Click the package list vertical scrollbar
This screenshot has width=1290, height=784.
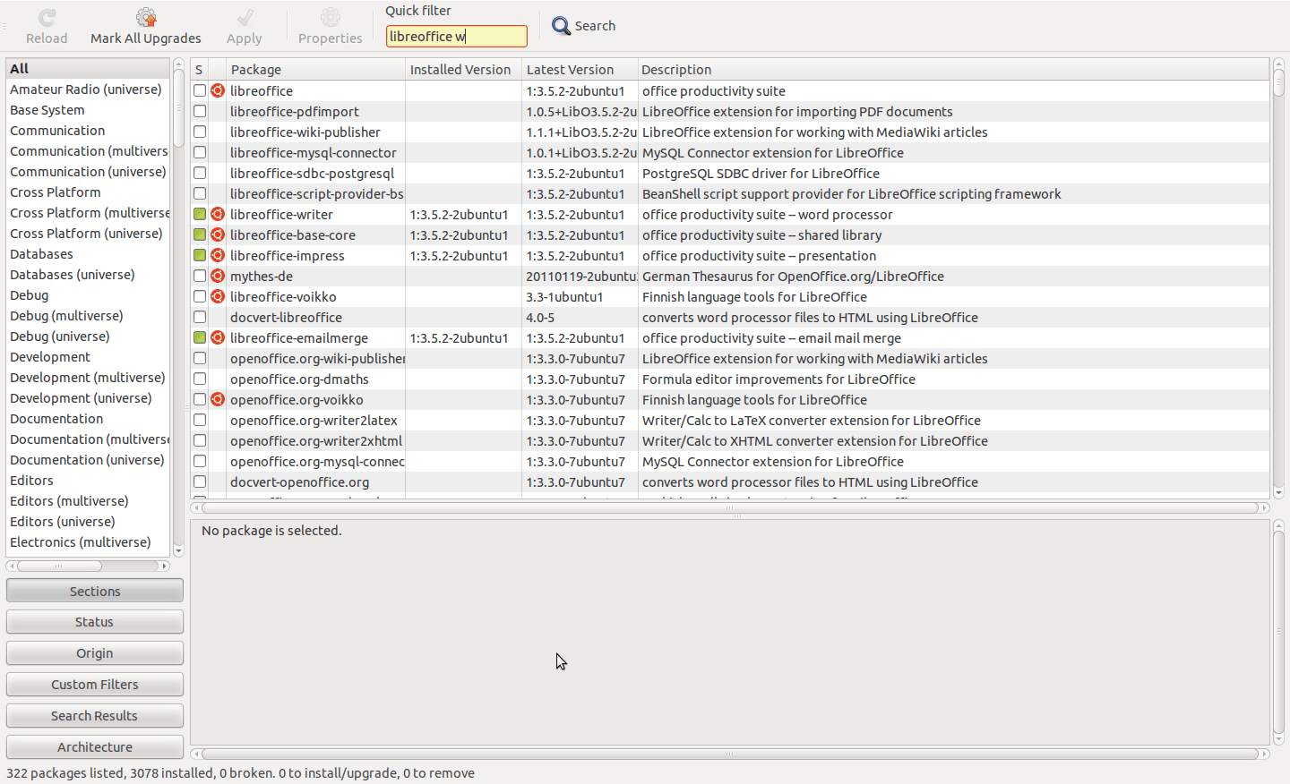[1278, 277]
